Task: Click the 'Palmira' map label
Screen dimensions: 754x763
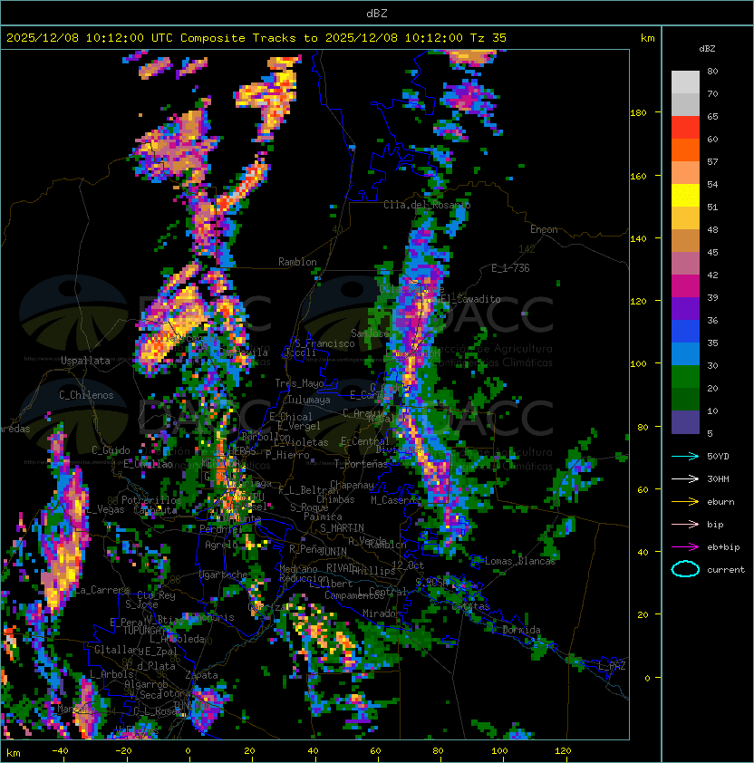Action: (x=323, y=517)
